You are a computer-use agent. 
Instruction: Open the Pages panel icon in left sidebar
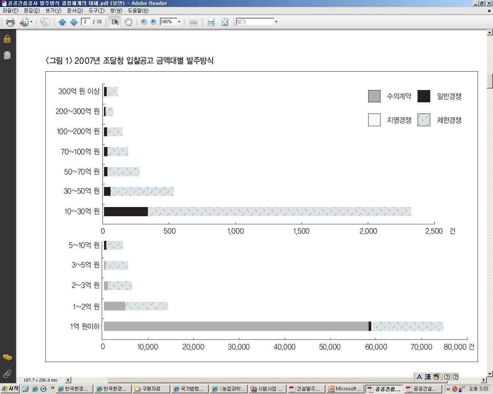[x=7, y=55]
